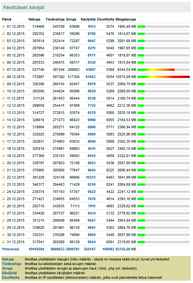Click the Päivittäiset kävijät heading

click(24, 8)
